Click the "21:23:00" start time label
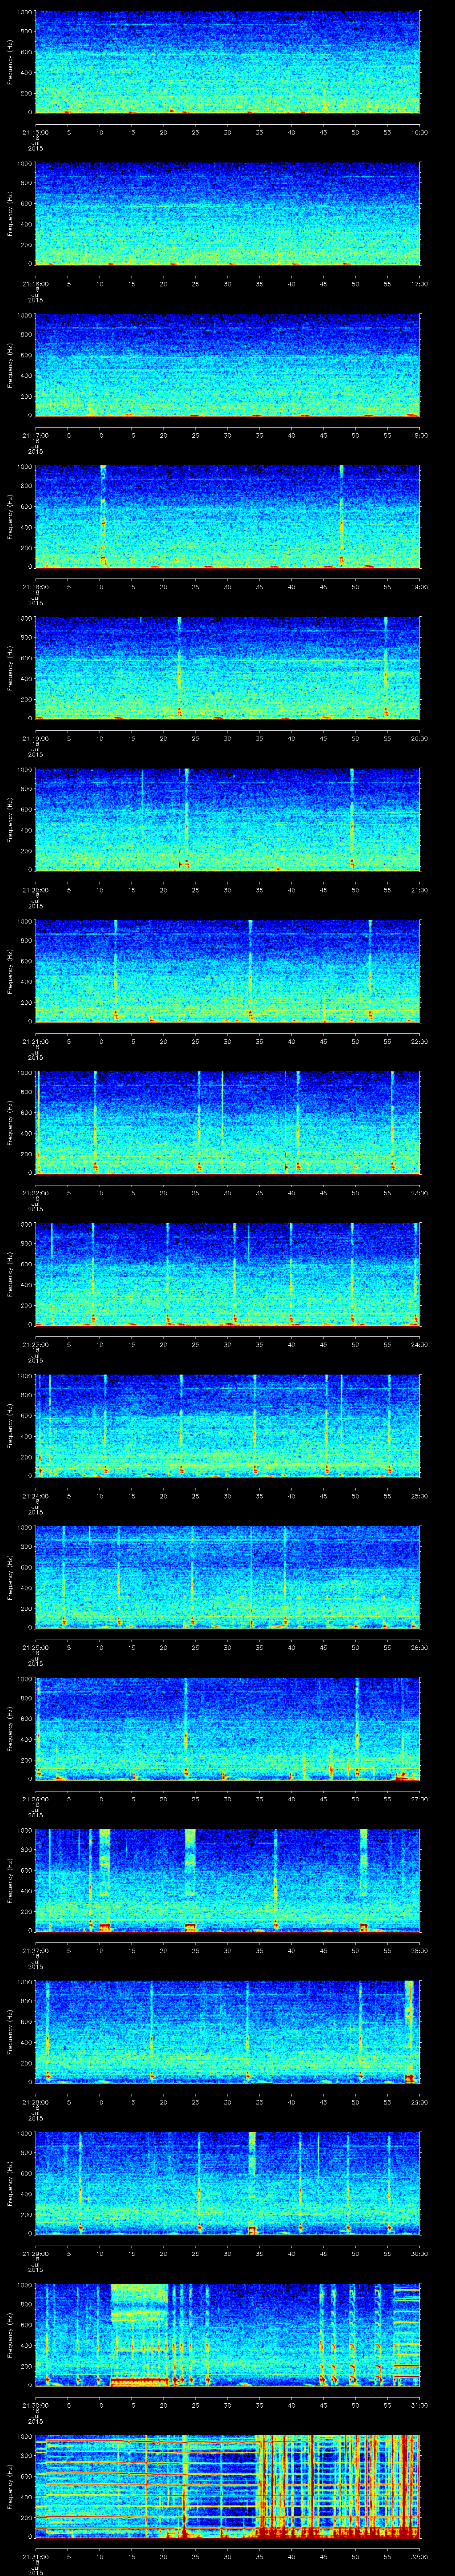 (35, 1345)
